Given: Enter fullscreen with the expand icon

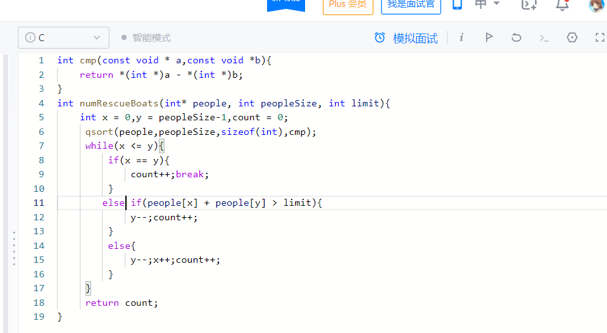Looking at the screenshot, I should pos(599,37).
